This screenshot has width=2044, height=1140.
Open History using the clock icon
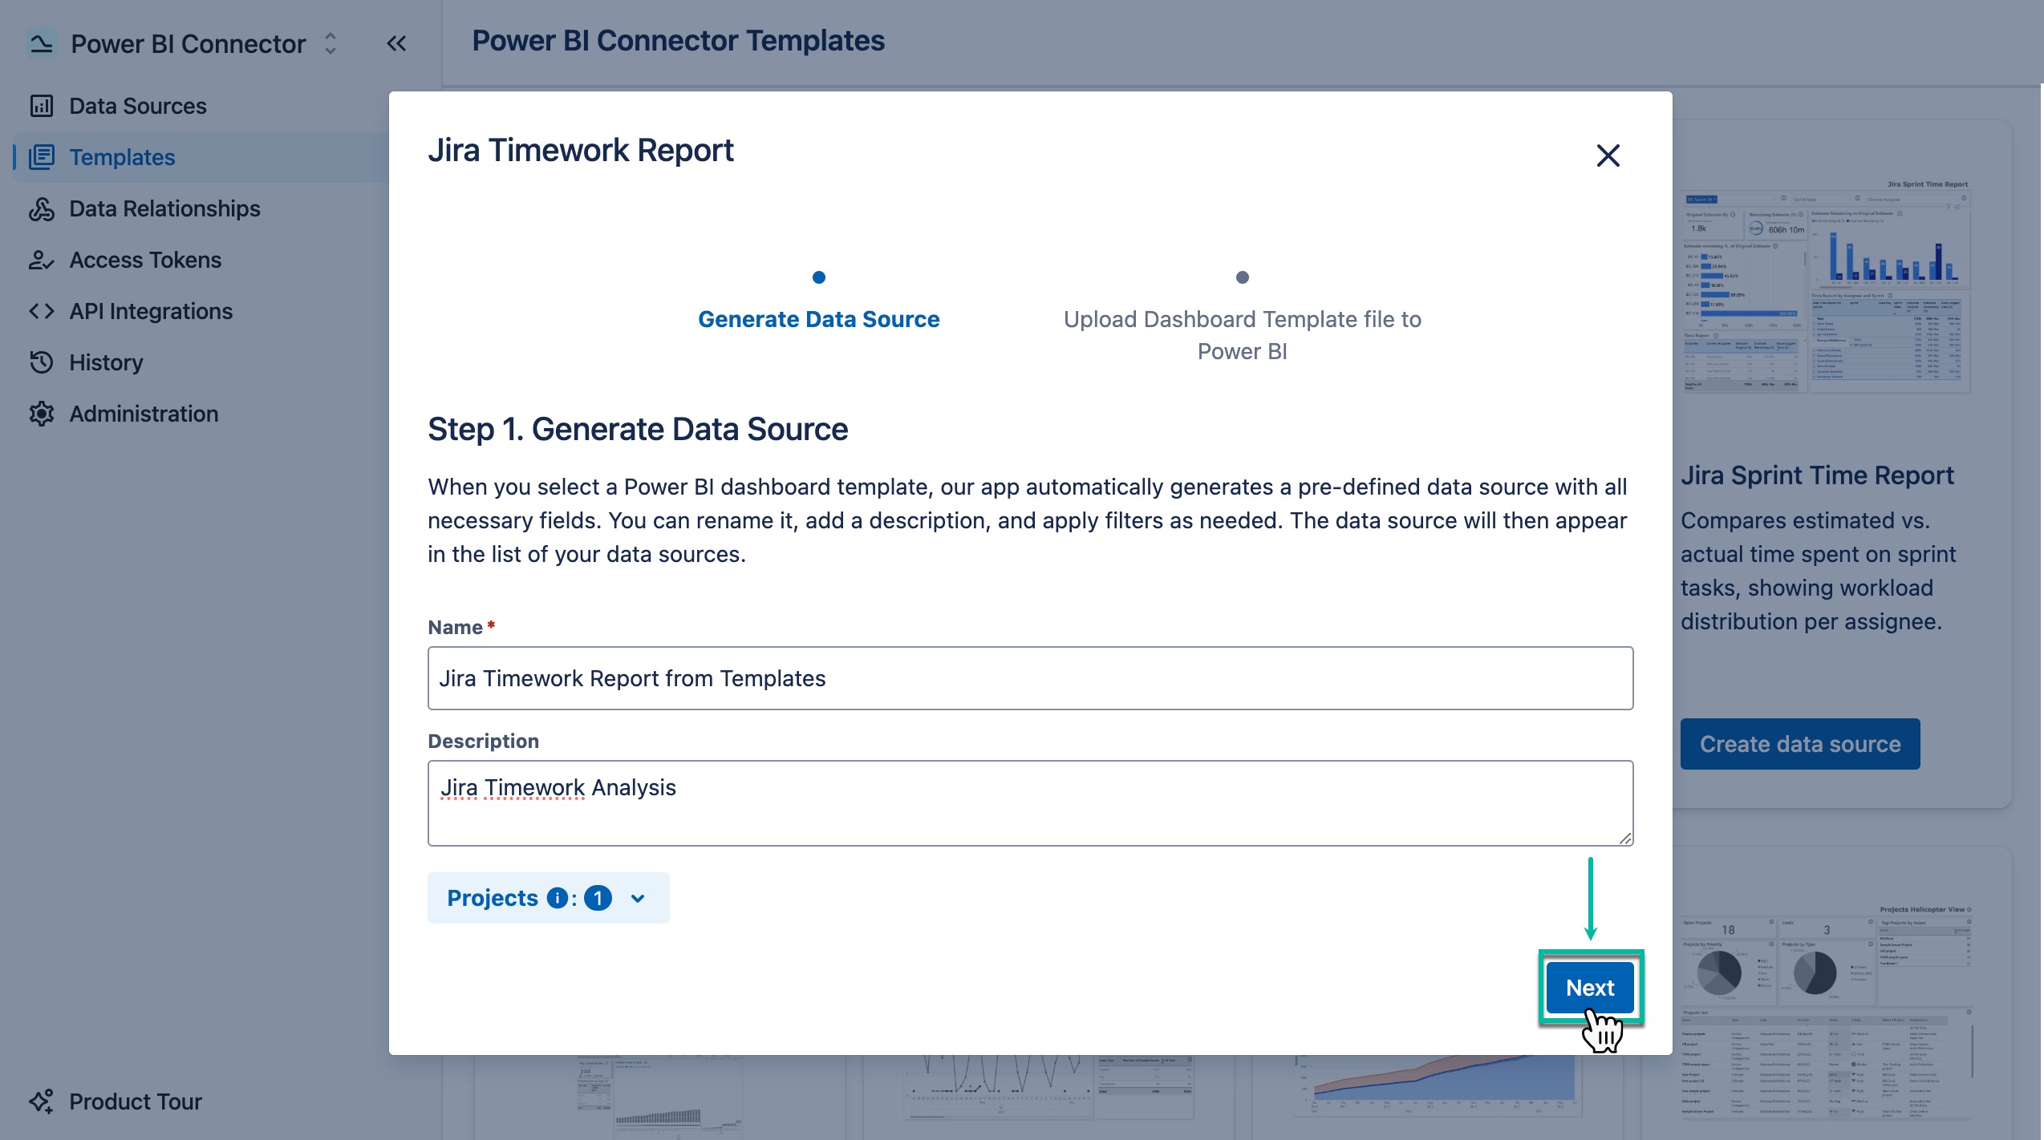click(42, 362)
